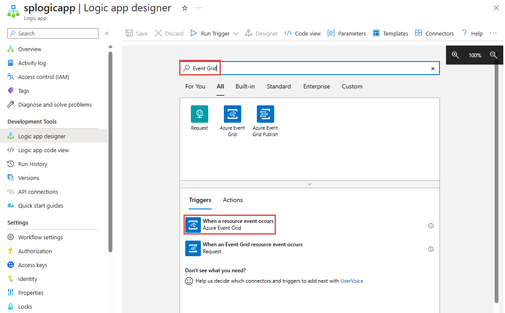Show info for When a resource event occurs
The image size is (505, 313).
[x=431, y=225]
